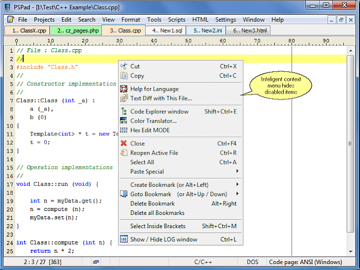The image size is (360, 270).
Task: Click the Goto Bookmark book icon
Action: (x=124, y=194)
